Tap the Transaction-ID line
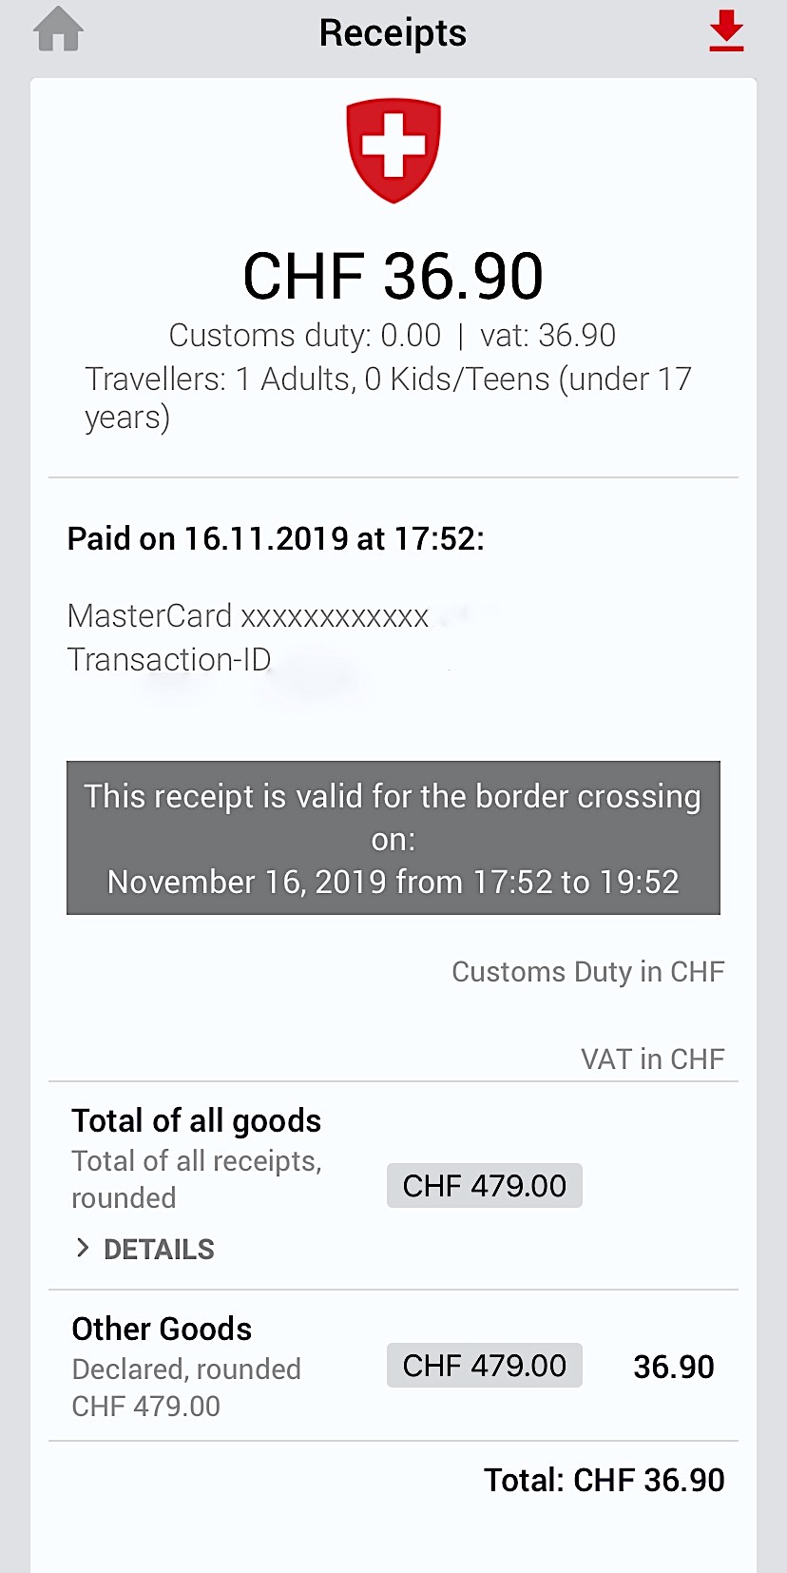The image size is (787, 1573). click(169, 659)
